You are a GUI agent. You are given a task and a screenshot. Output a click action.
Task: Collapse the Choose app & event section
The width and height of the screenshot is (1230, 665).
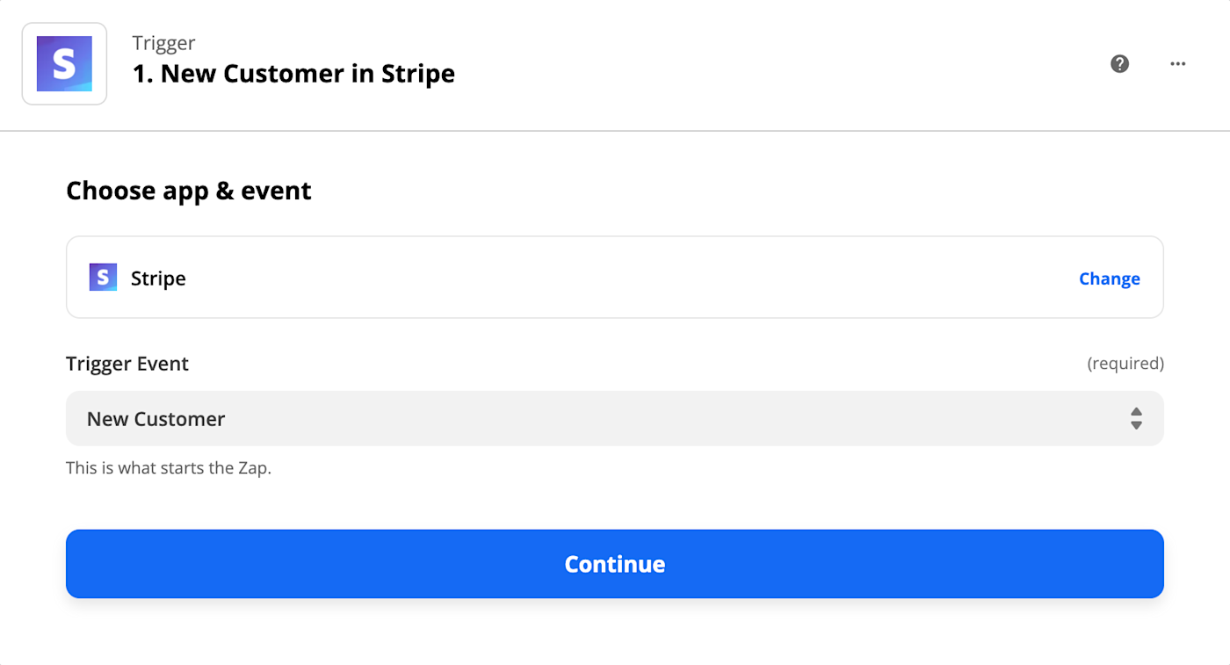[x=188, y=191]
